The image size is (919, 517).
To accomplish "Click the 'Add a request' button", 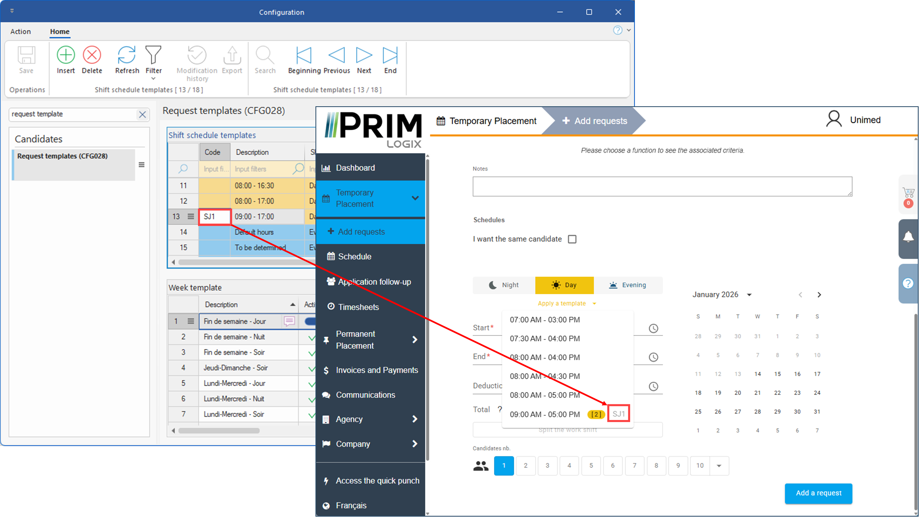I will (818, 493).
